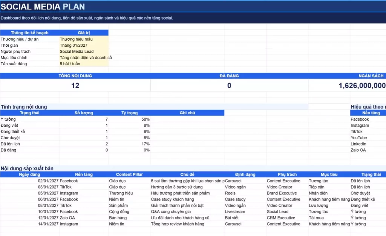Click the 'Nội dung sắp xuất bản' section title
This screenshot has height=236, width=386.
pos(27,168)
